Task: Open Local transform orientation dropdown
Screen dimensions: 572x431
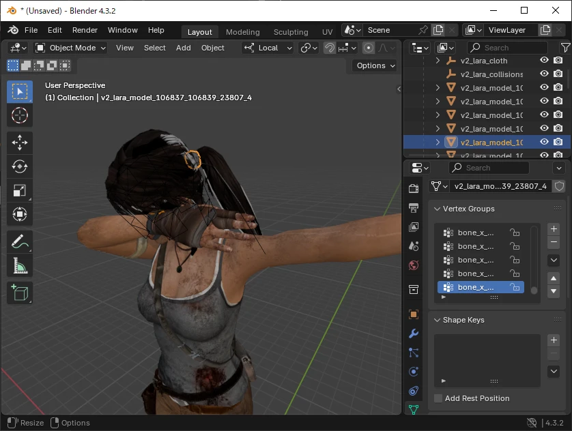Action: tap(268, 48)
